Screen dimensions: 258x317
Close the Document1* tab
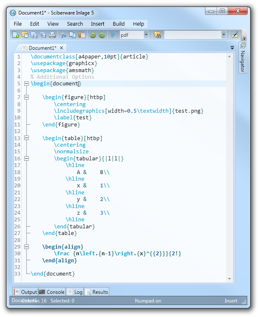tap(61, 48)
